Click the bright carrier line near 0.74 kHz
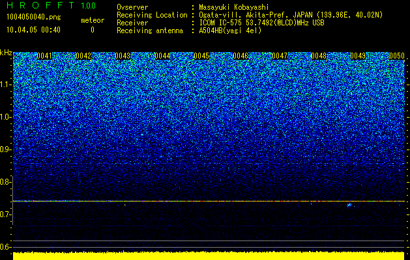This screenshot has width=410, height=260. [209, 201]
